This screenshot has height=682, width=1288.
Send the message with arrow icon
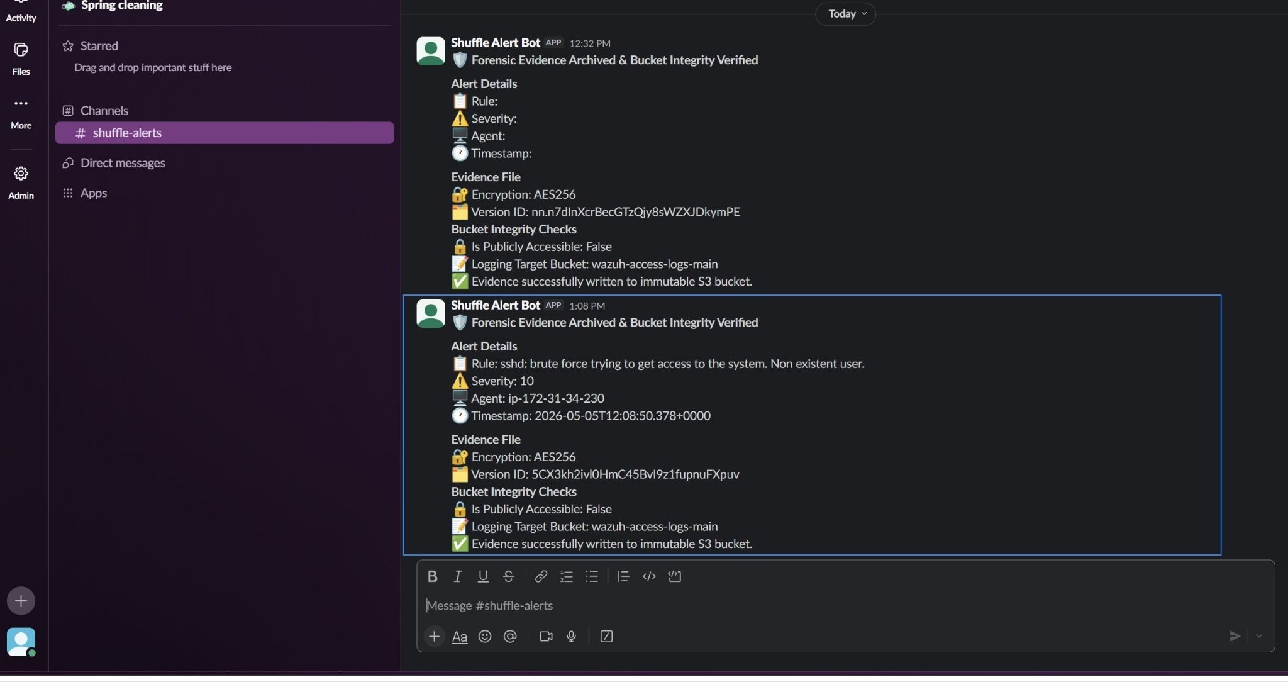pyautogui.click(x=1235, y=637)
